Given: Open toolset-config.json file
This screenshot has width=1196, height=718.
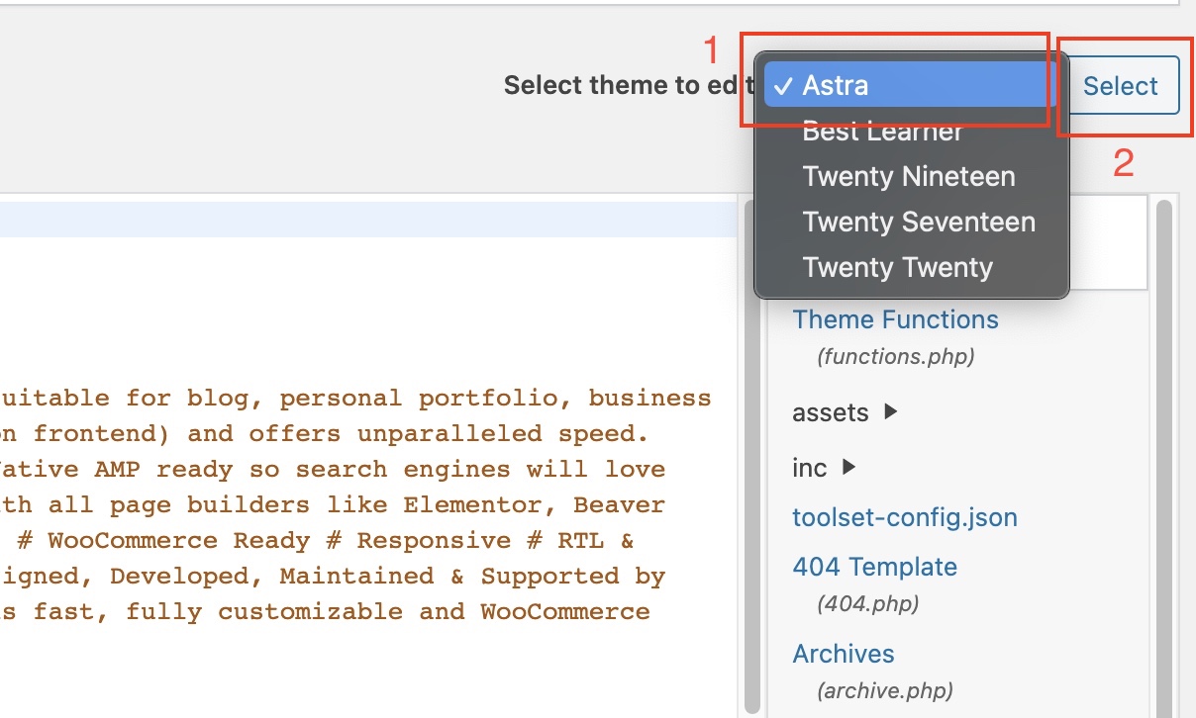Looking at the screenshot, I should point(905,517).
